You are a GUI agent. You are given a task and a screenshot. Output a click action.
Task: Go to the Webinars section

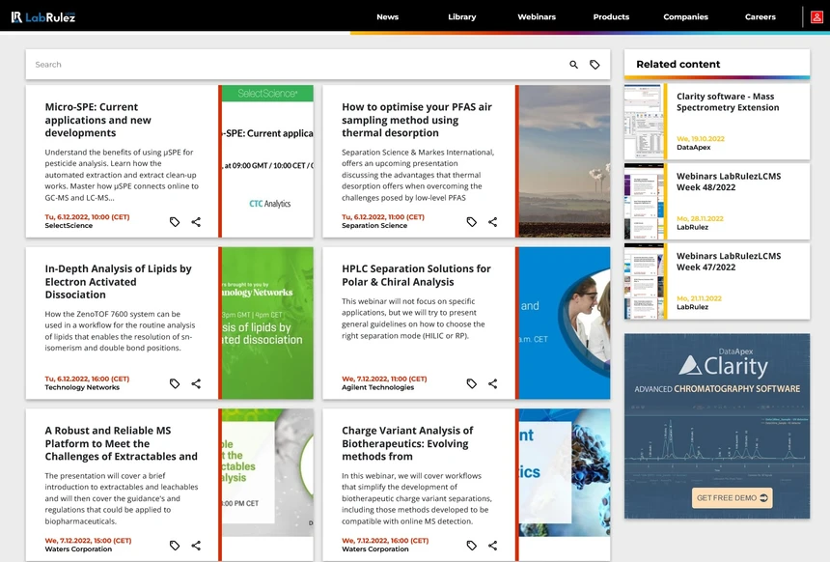(x=537, y=17)
